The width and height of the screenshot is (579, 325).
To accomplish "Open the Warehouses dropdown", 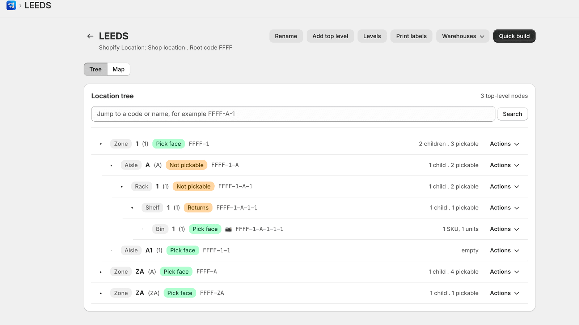I will click(x=463, y=36).
